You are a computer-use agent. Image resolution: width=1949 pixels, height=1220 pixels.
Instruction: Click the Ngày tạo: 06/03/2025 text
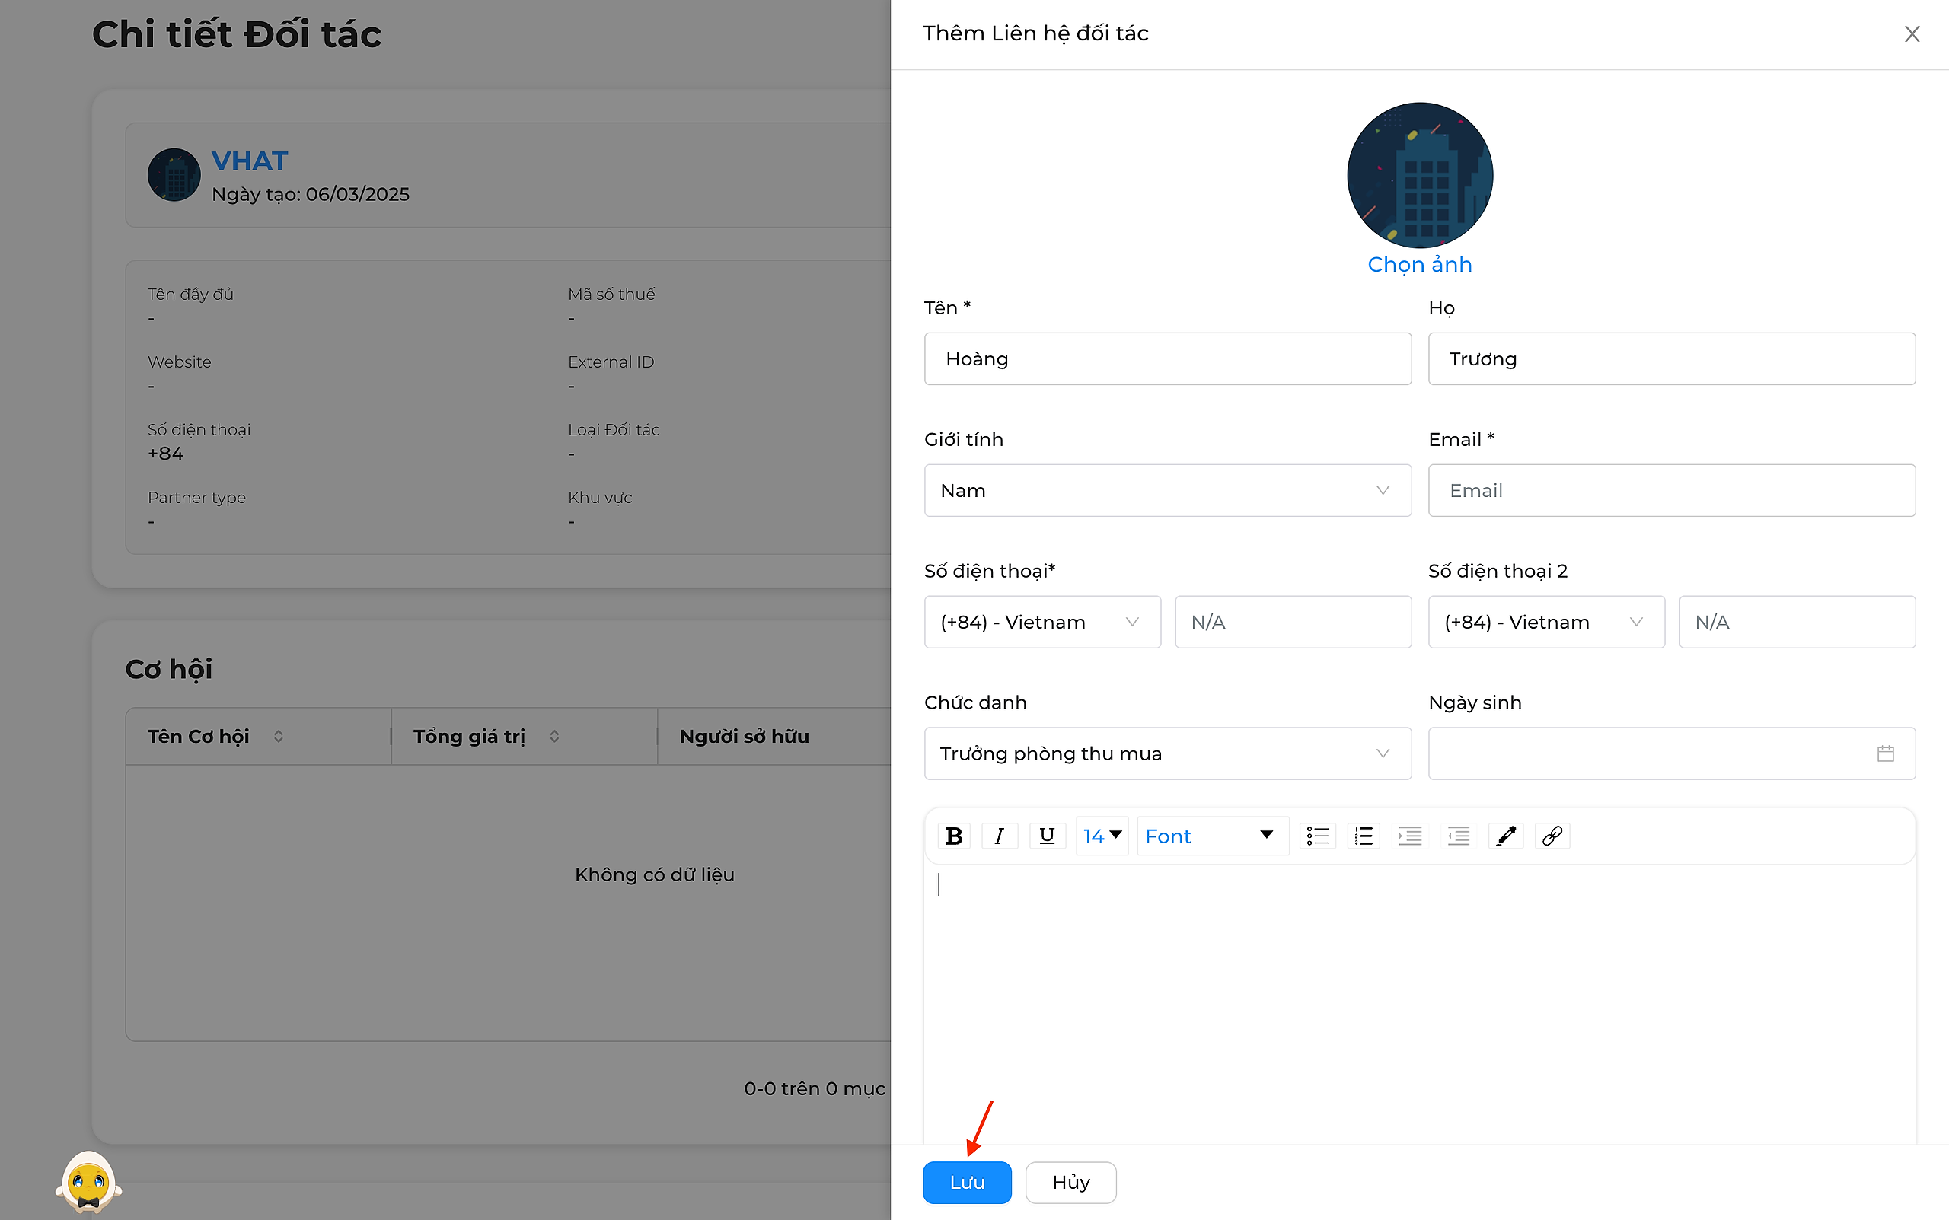point(311,195)
